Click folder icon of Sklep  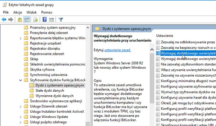click(26, 59)
